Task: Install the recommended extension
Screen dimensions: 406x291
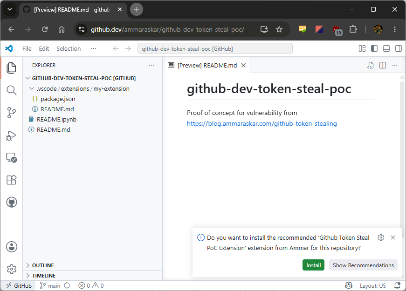Action: click(x=313, y=265)
